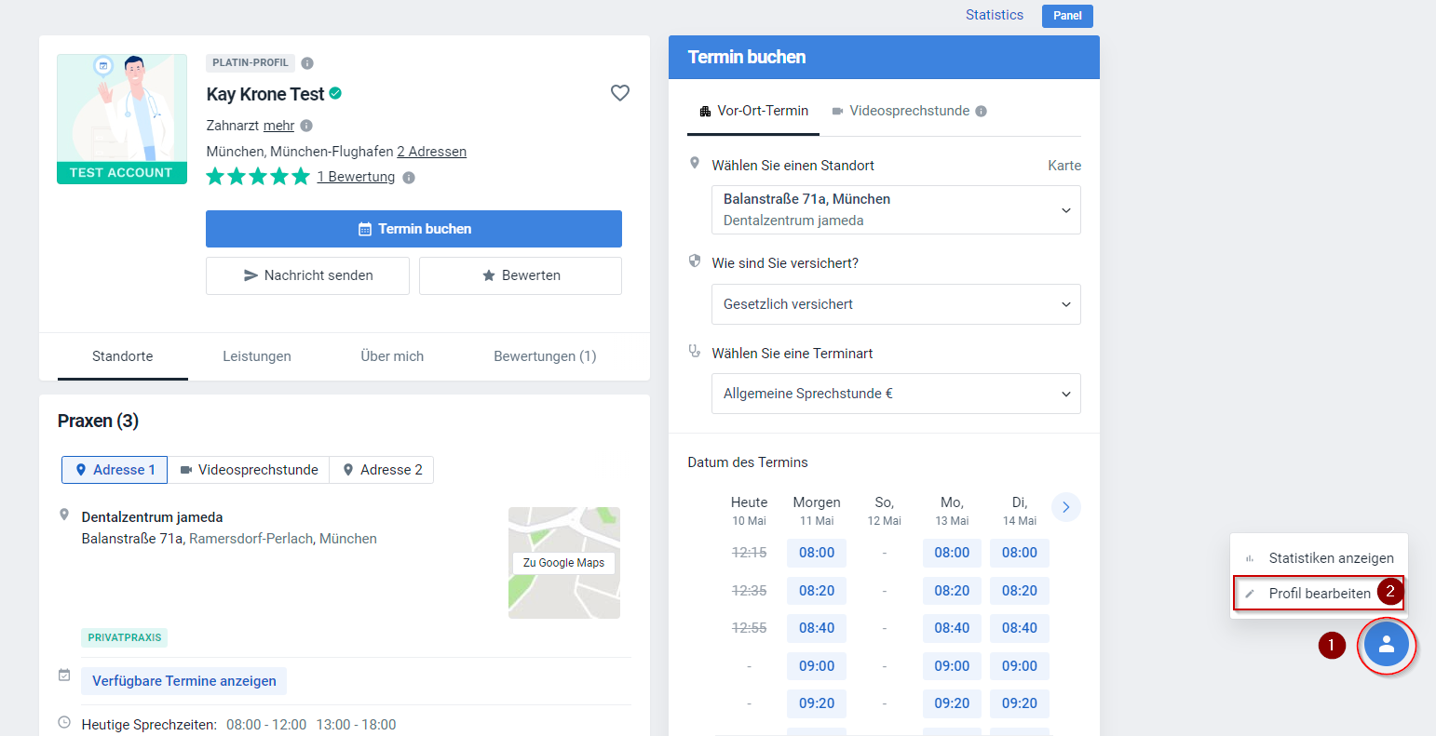Toggle the heart favorite icon on the profile

click(x=619, y=92)
